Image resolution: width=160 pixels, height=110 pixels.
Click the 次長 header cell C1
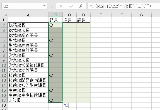coord(69,20)
